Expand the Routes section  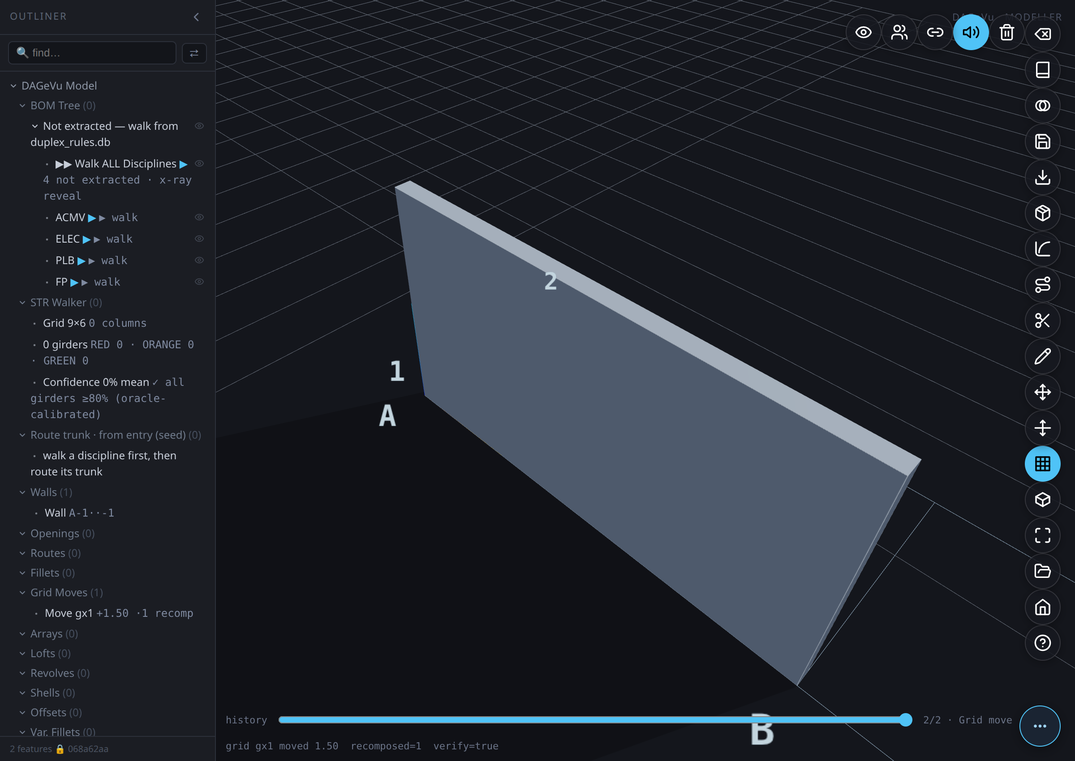22,553
